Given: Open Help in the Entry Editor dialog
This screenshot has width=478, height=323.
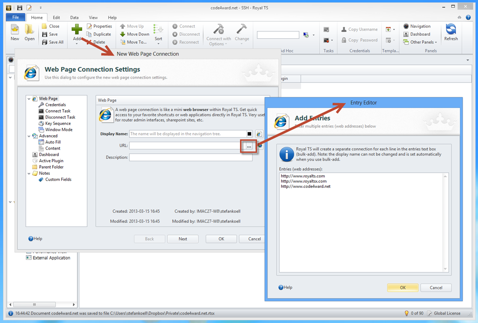Looking at the screenshot, I should point(285,288).
